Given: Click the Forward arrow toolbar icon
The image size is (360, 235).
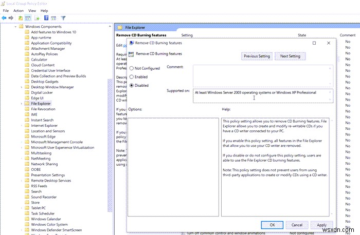Looking at the screenshot, I should 11,18.
